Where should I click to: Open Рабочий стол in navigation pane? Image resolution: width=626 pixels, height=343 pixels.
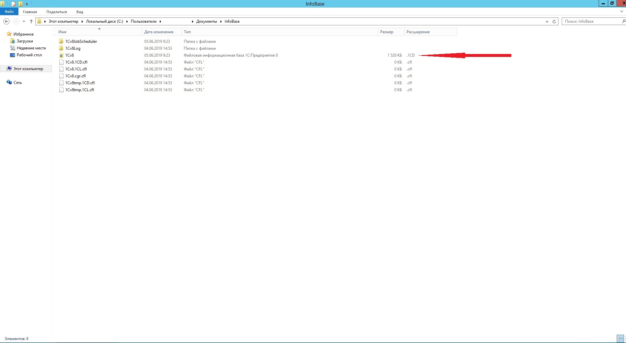[x=29, y=55]
